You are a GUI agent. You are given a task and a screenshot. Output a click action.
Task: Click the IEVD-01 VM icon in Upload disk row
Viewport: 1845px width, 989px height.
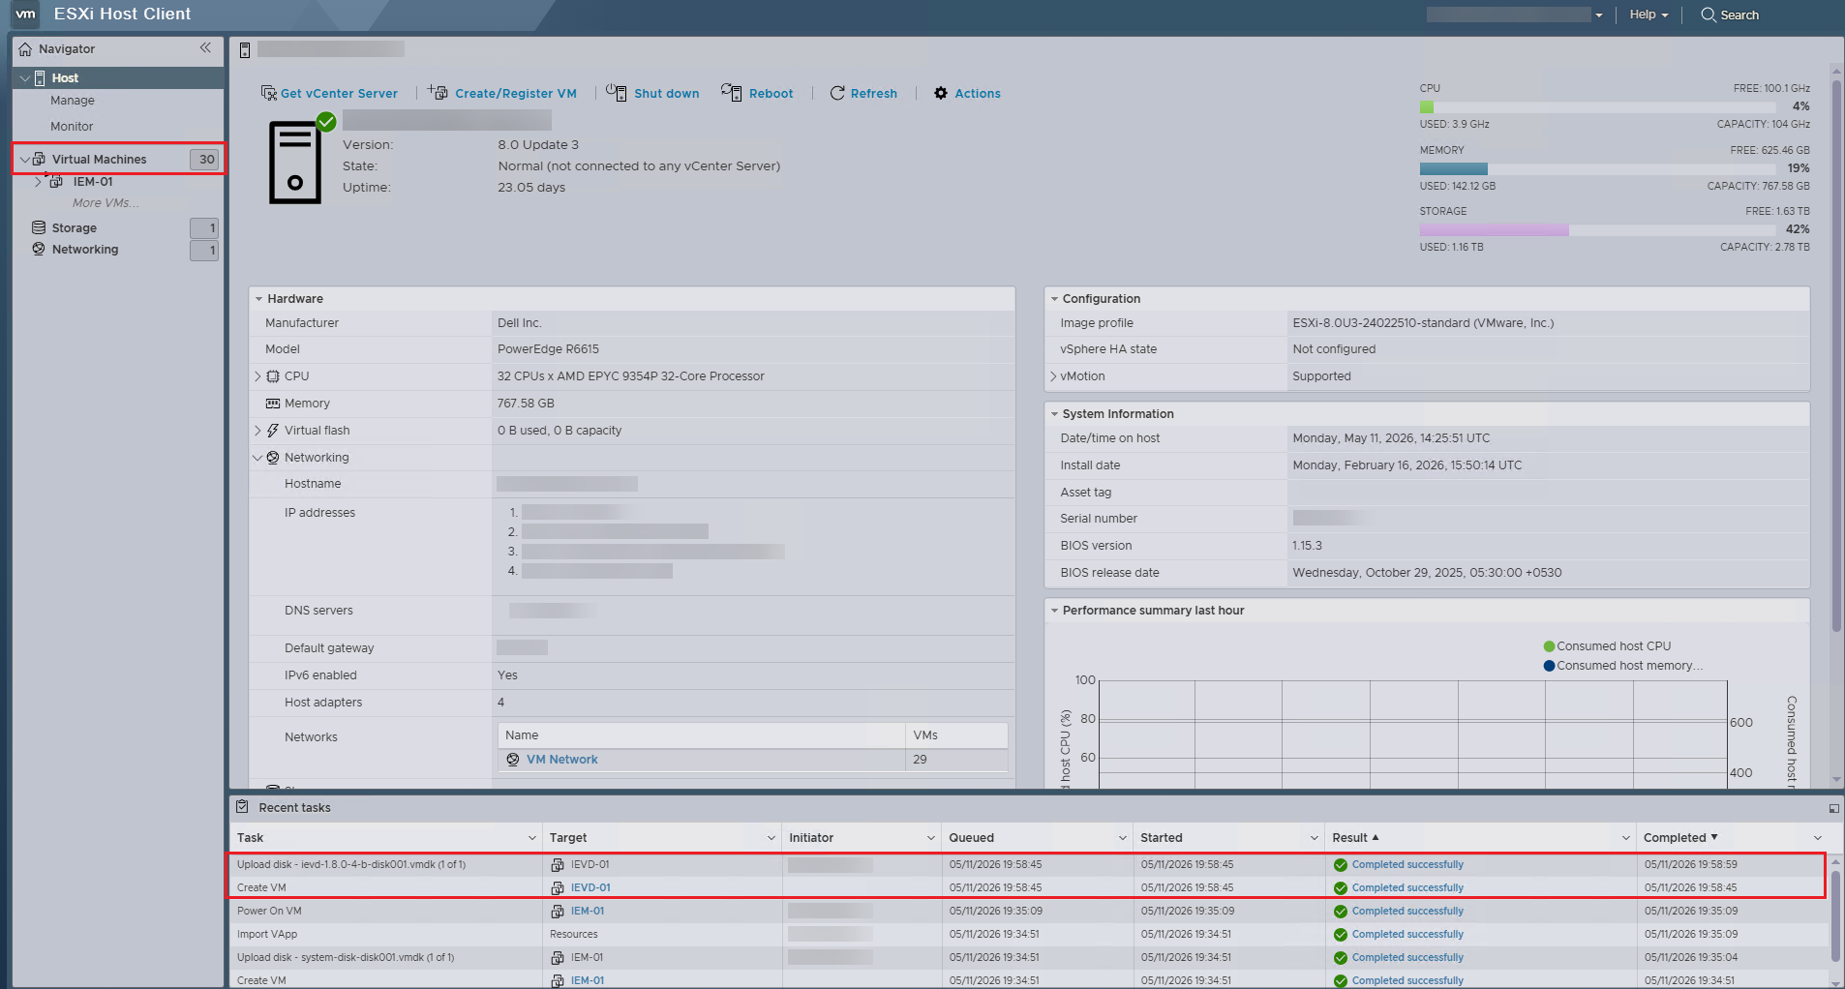coord(558,865)
